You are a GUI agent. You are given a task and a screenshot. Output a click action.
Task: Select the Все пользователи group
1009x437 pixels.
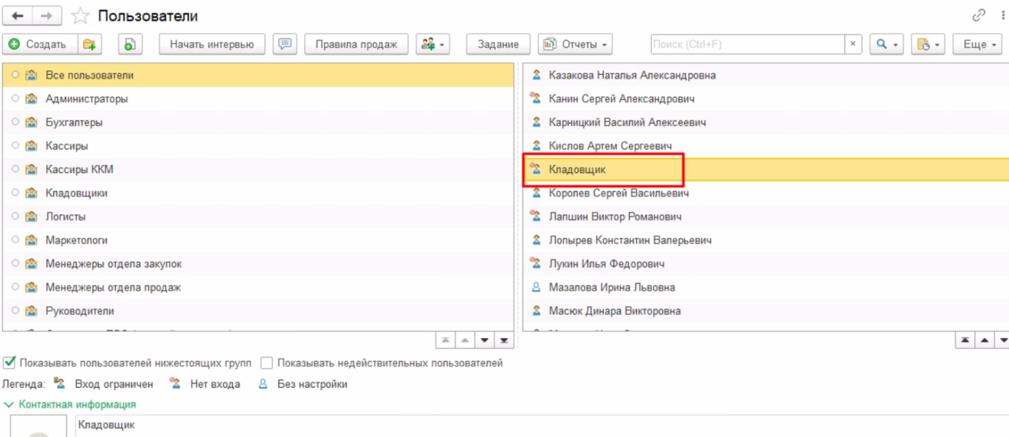[x=258, y=75]
